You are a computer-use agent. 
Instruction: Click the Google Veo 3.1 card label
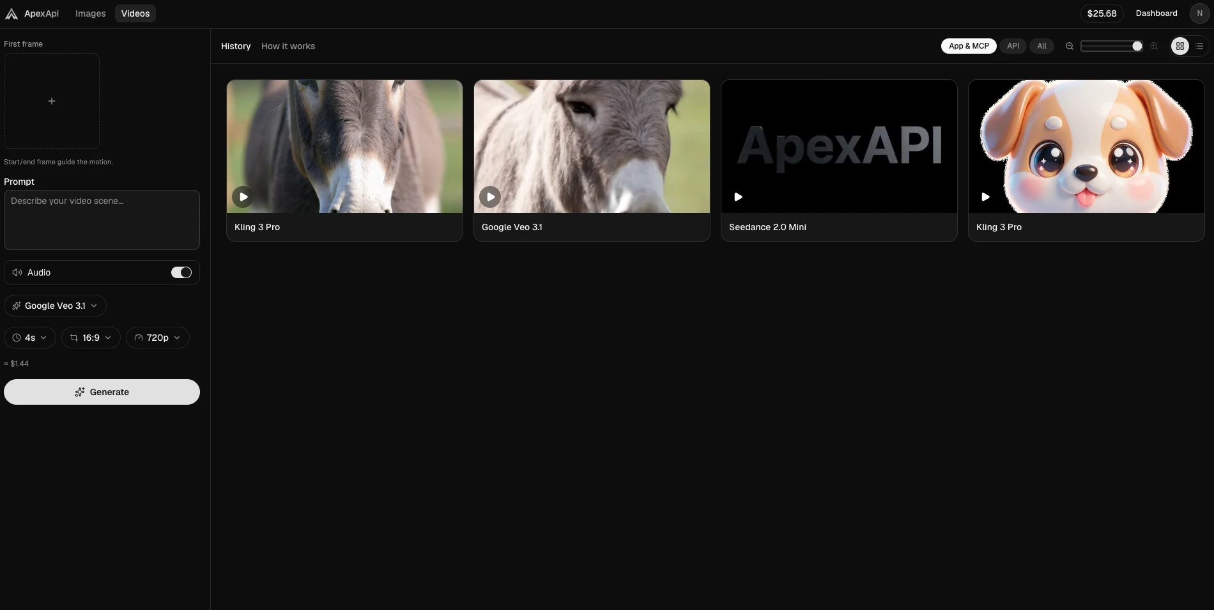pos(512,227)
